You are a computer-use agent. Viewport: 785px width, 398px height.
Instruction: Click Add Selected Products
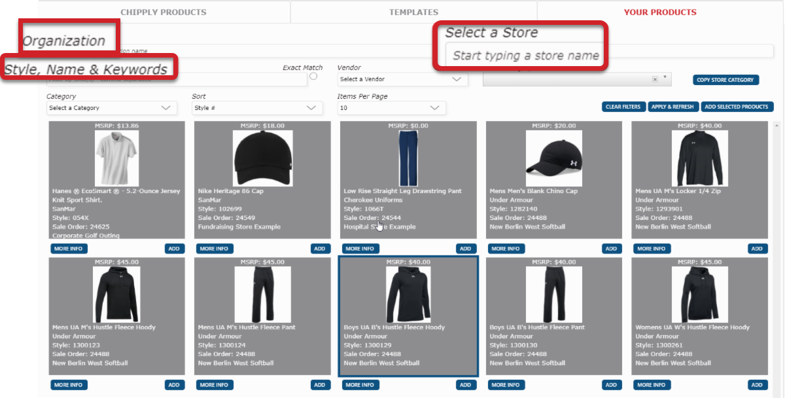click(737, 107)
